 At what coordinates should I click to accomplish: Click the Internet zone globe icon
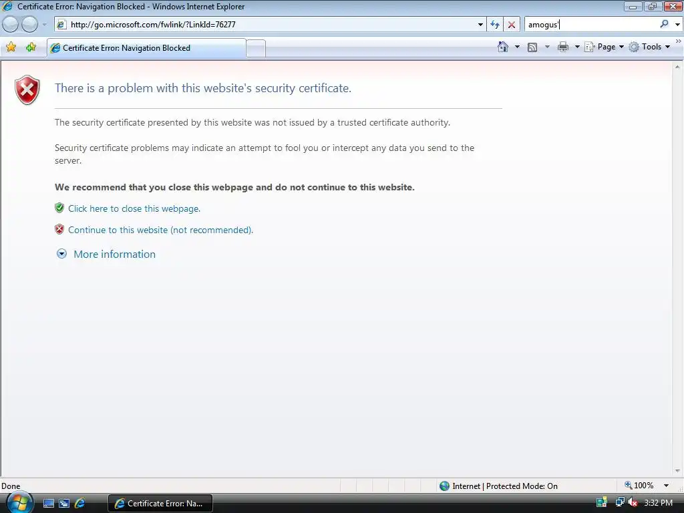pos(444,486)
